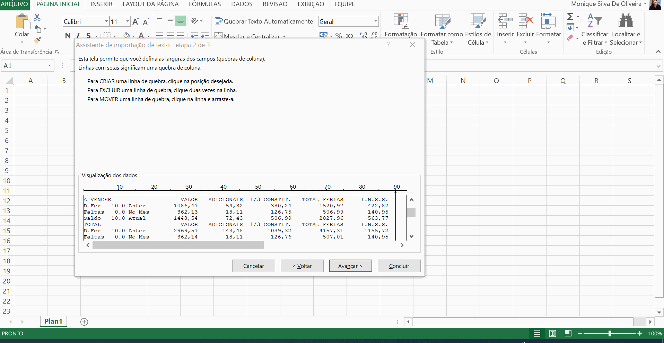Screen dimensions: 664x343
Task: Click the AutoSum sigma icon
Action: (x=570, y=17)
